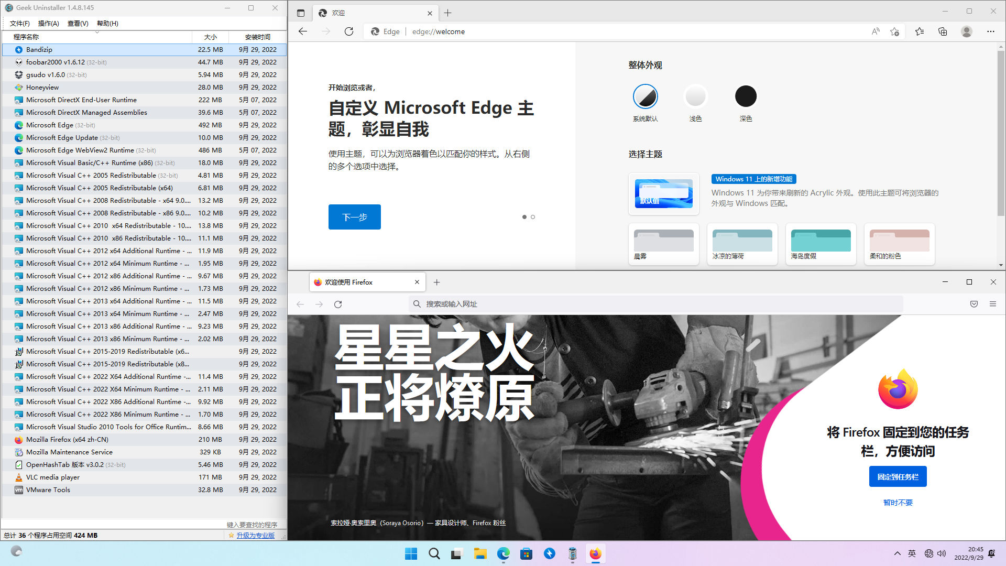Select dark 深色 appearance option
The height and width of the screenshot is (566, 1006).
click(x=746, y=96)
